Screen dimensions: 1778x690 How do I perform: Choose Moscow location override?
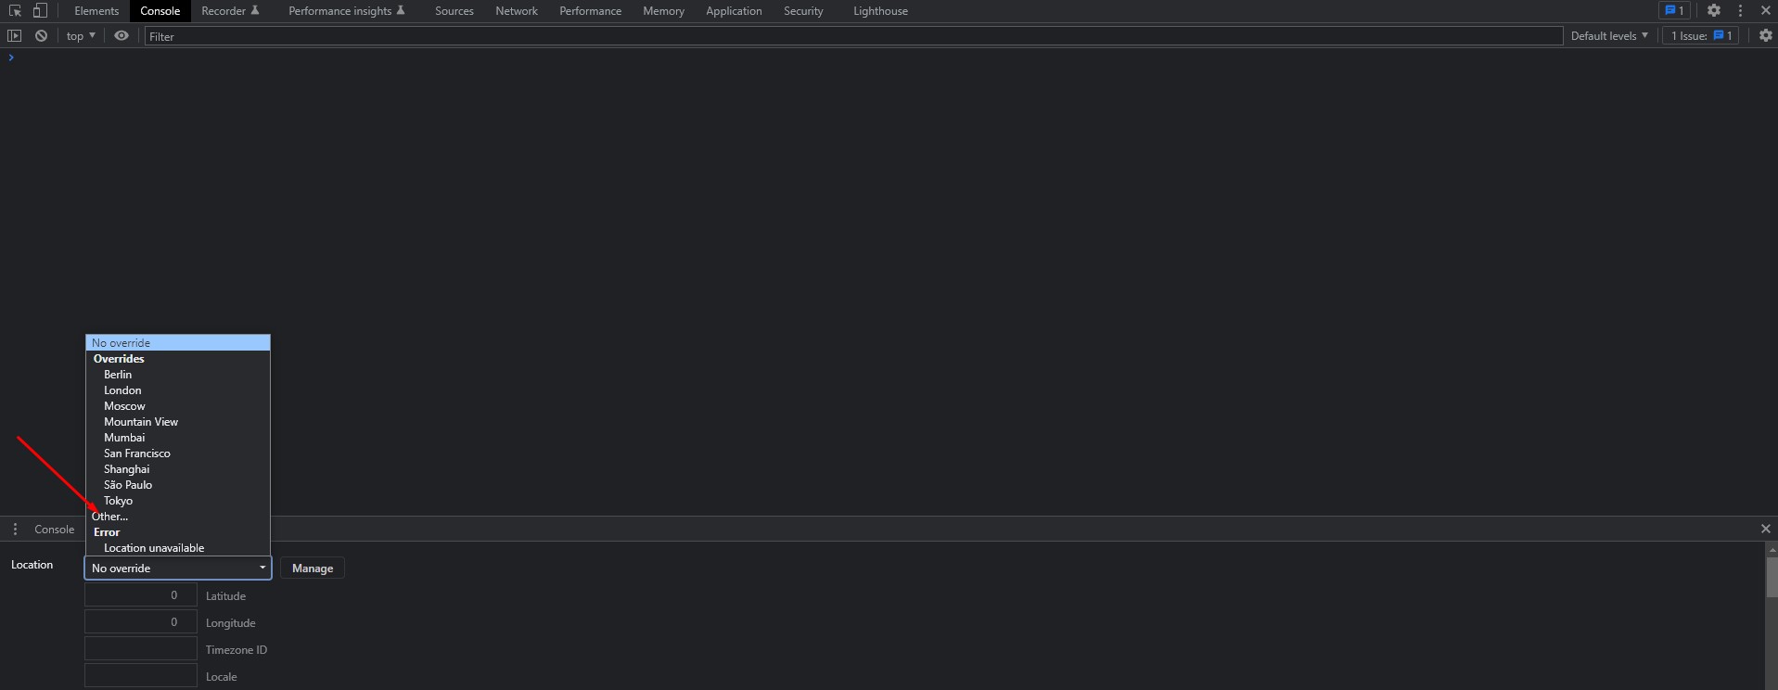[178, 406]
